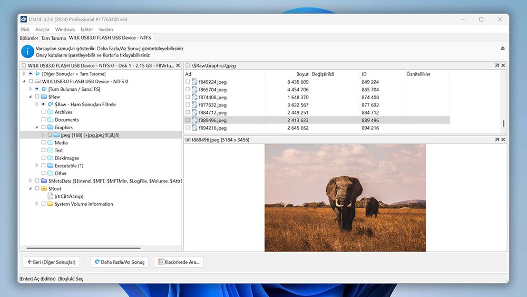Click the refresh icon of Tüm Bulunan / Sanal FS
Viewport: 527px width, 297px height.
coord(44,89)
